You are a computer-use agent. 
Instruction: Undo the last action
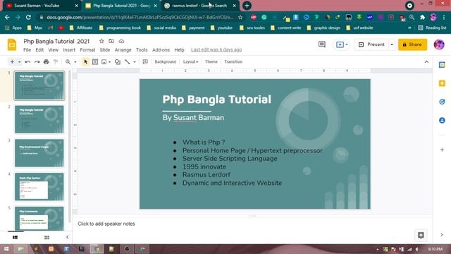point(27,62)
